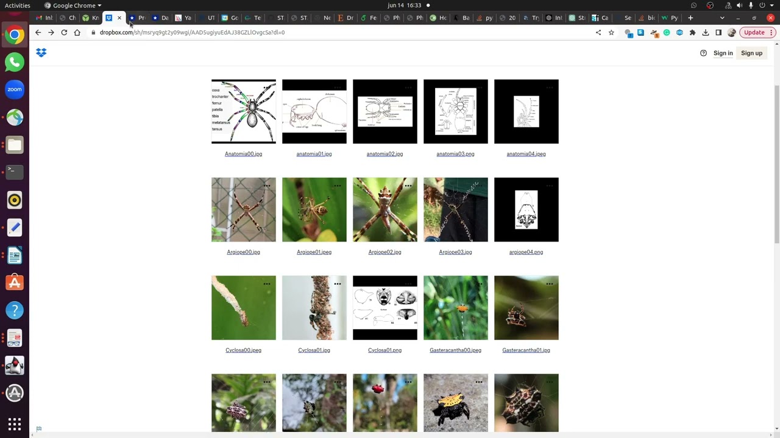Screen dimensions: 780x438
Task: Open the more options menu on Argiope01.jpeg
Action: pos(338,186)
